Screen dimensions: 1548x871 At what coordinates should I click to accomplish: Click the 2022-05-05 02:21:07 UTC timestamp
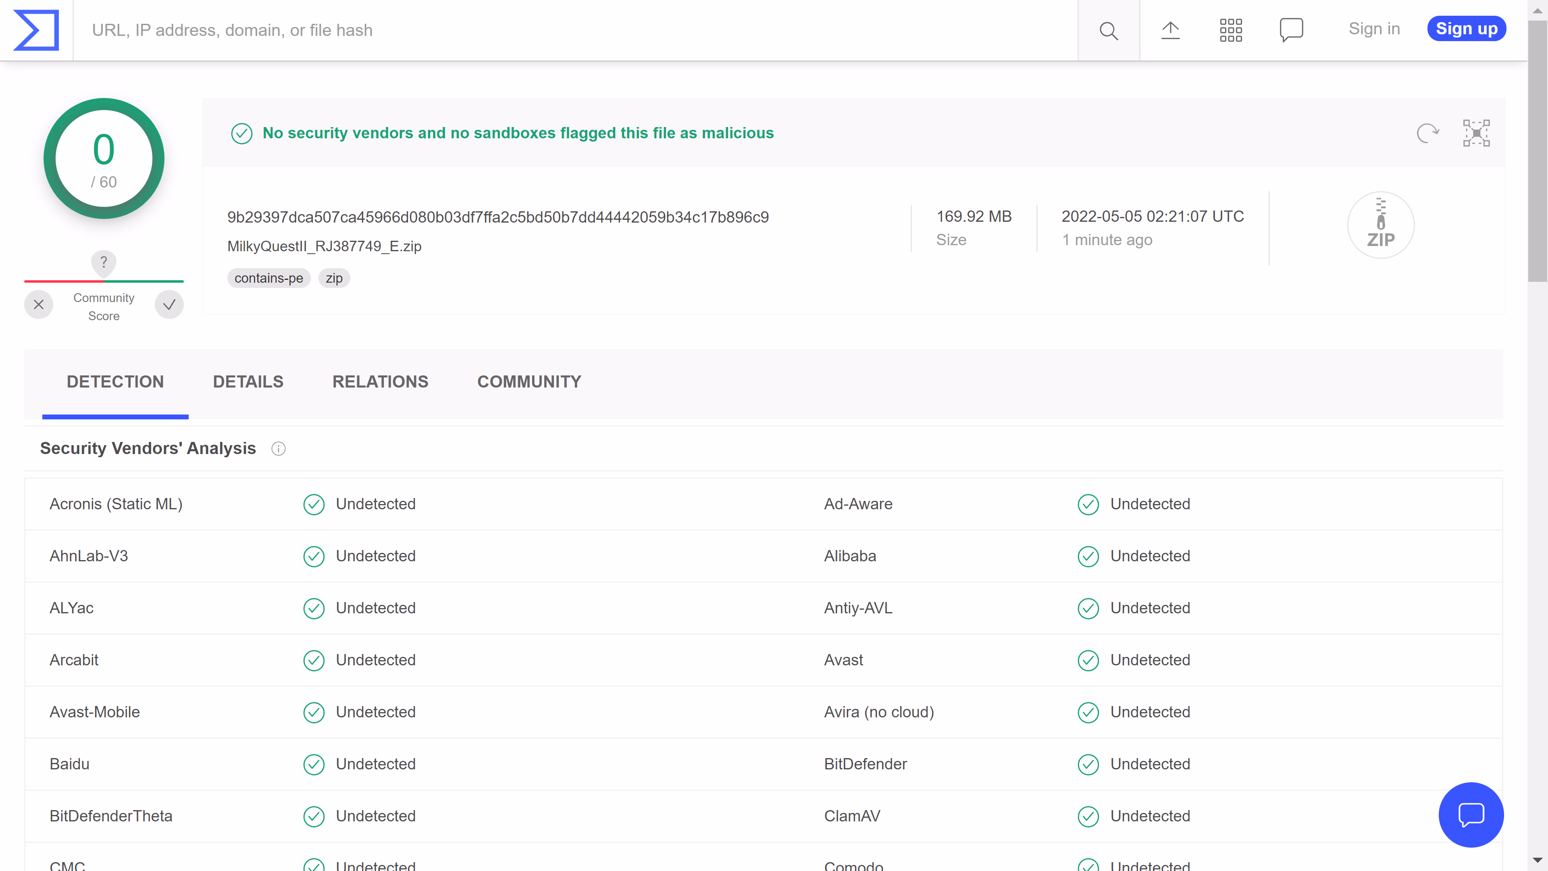(x=1153, y=217)
